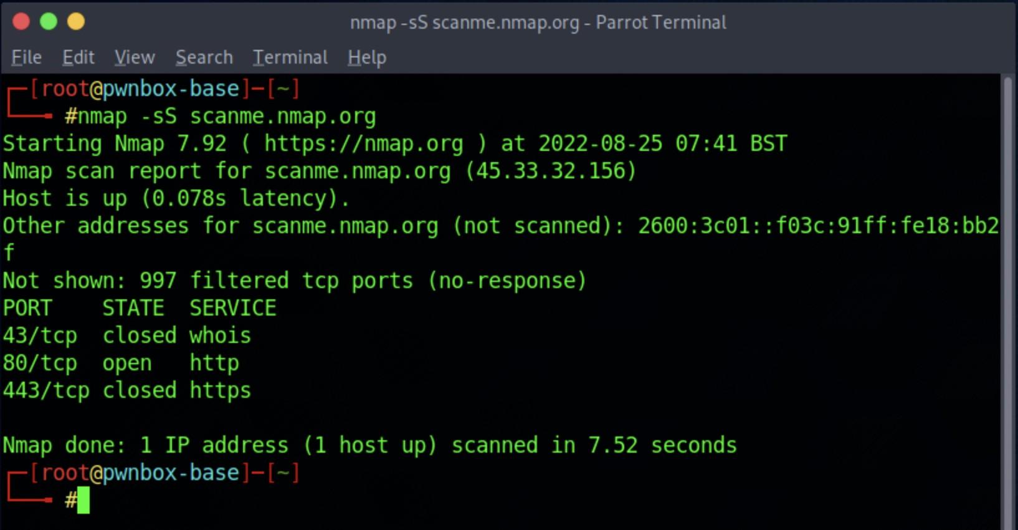Click the 443/tcp closed https line

(127, 390)
